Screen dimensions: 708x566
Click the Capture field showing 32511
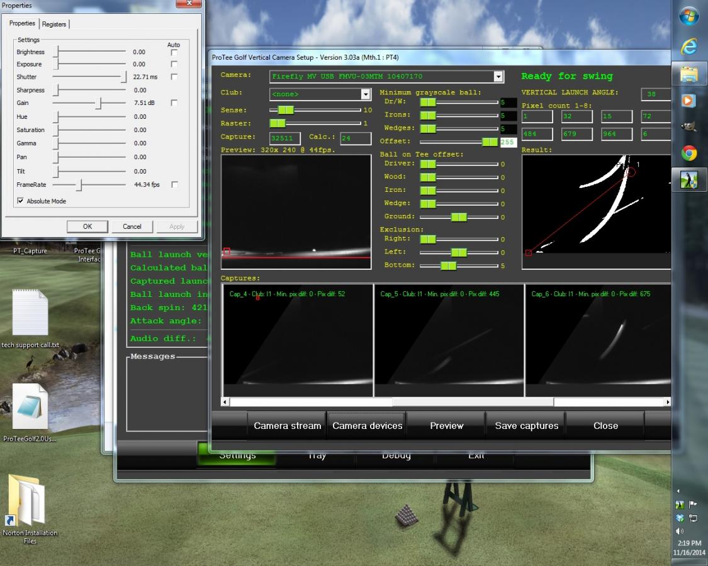[x=285, y=138]
